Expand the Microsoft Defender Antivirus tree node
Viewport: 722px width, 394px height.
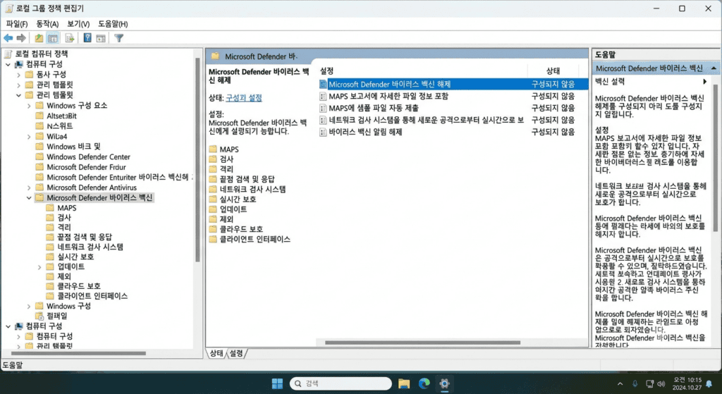29,187
